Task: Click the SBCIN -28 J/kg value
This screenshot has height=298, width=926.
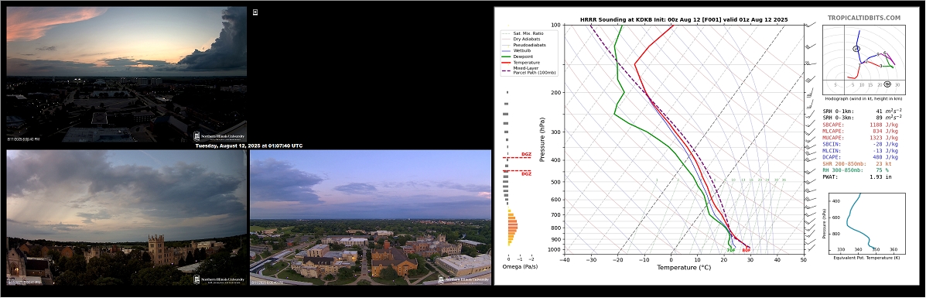Action: [860, 144]
